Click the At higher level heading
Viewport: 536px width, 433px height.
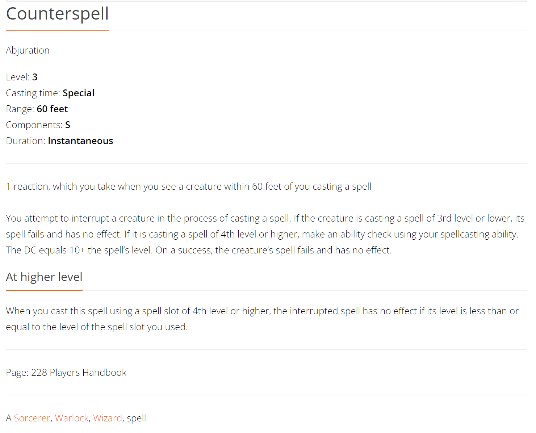click(x=44, y=277)
